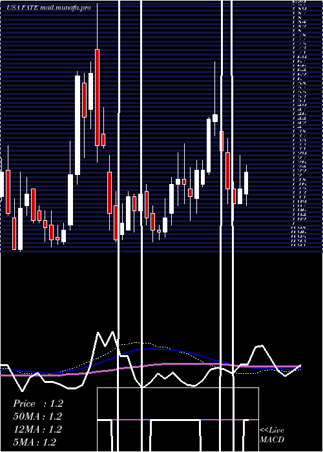Click the "Price : 1.2" readout
The height and width of the screenshot is (452, 323).
tap(37, 404)
